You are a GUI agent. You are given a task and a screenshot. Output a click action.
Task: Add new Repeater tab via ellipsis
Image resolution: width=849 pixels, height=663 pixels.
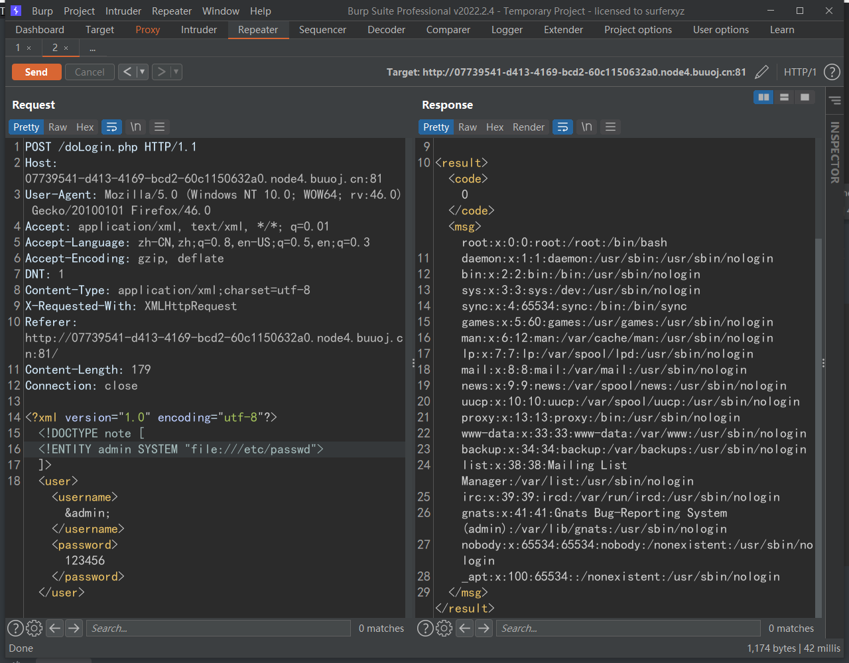pyautogui.click(x=92, y=48)
